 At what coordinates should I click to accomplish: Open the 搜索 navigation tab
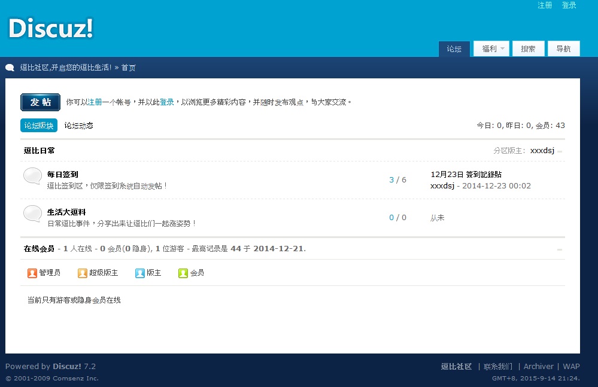(x=528, y=49)
